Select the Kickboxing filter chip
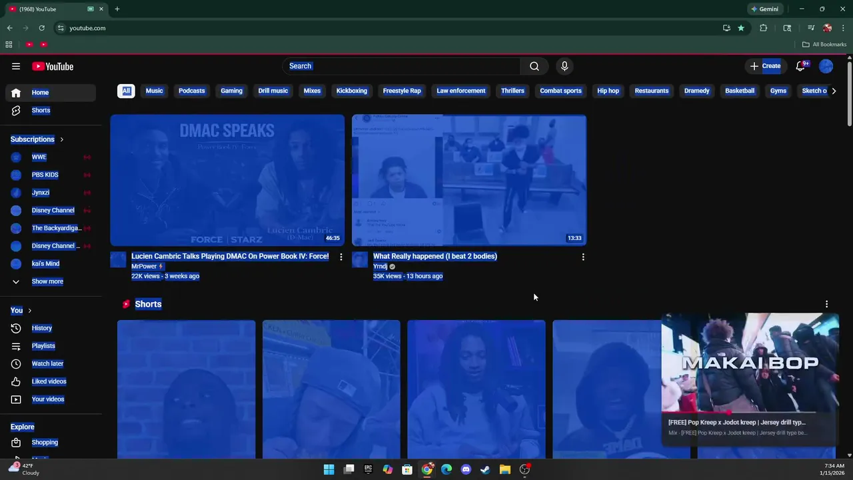Image resolution: width=853 pixels, height=480 pixels. 352,91
